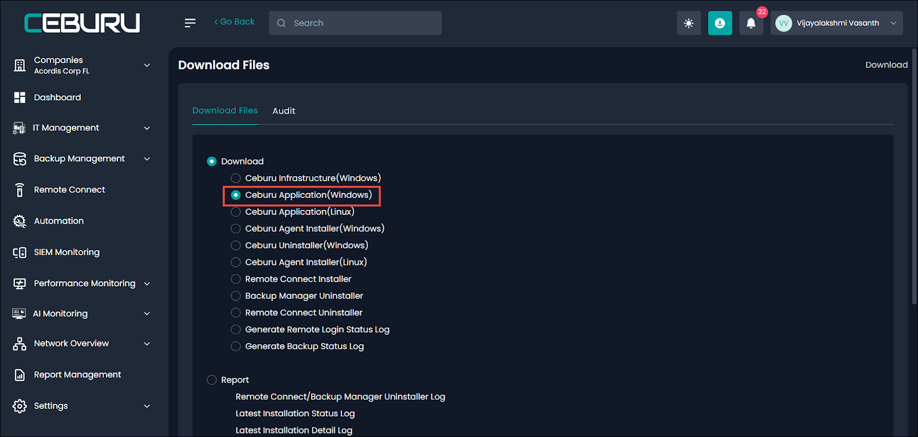Expand AI Monitoring chevron

147,314
